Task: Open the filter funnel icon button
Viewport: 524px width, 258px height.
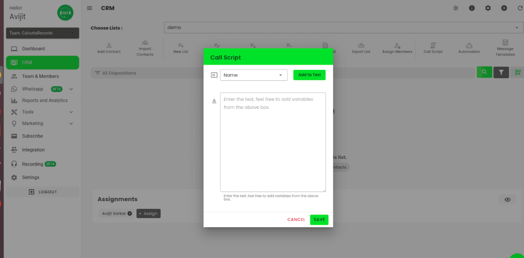Action: (501, 73)
